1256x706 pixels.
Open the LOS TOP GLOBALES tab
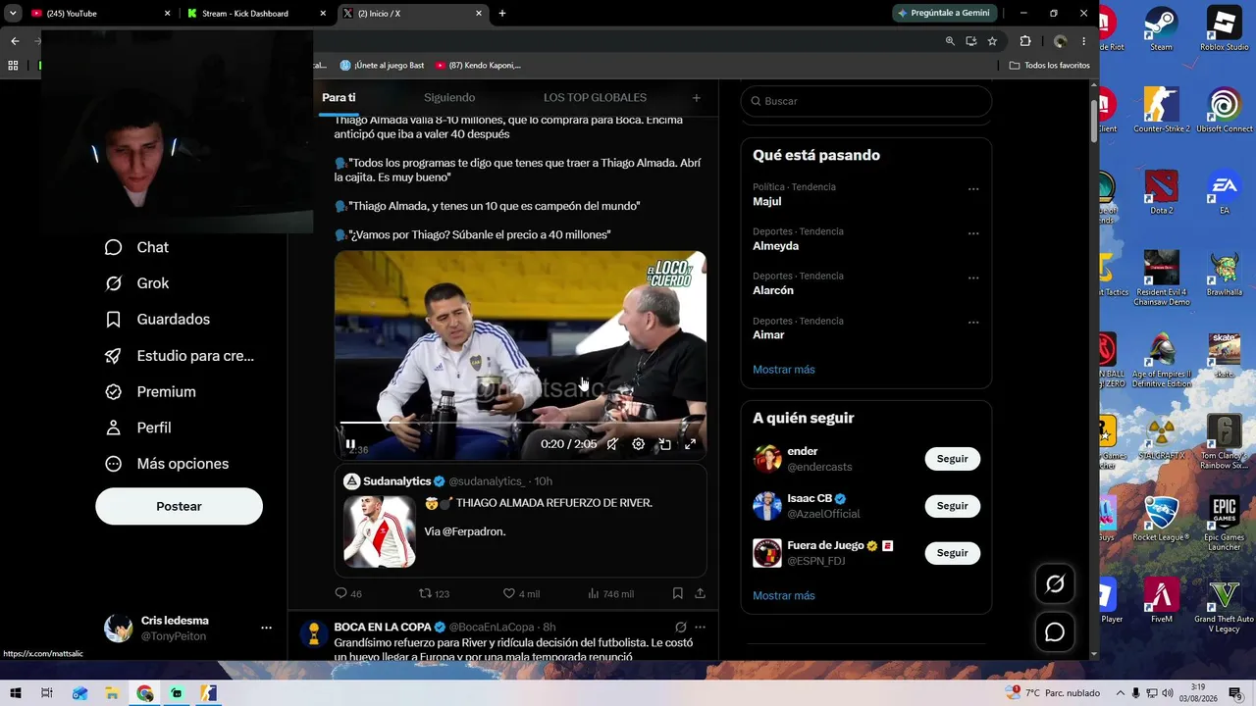(x=595, y=98)
